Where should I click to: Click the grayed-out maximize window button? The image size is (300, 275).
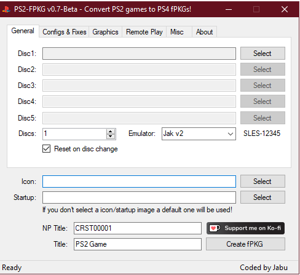click(x=256, y=9)
